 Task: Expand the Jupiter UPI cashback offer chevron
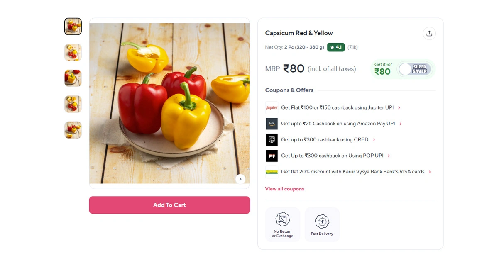pos(399,108)
